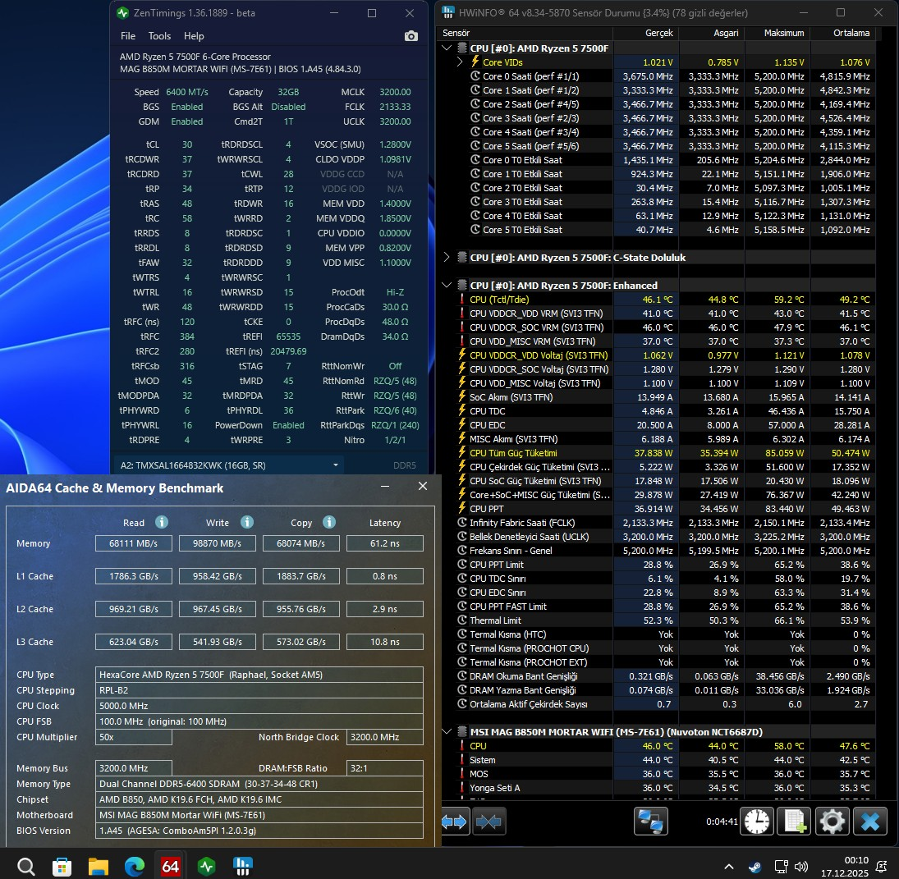Click the info icon next to Write
This screenshot has height=879, width=899.
click(247, 522)
